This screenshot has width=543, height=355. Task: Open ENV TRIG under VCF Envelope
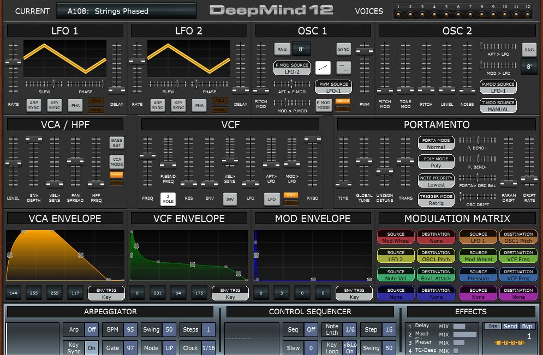click(x=230, y=293)
